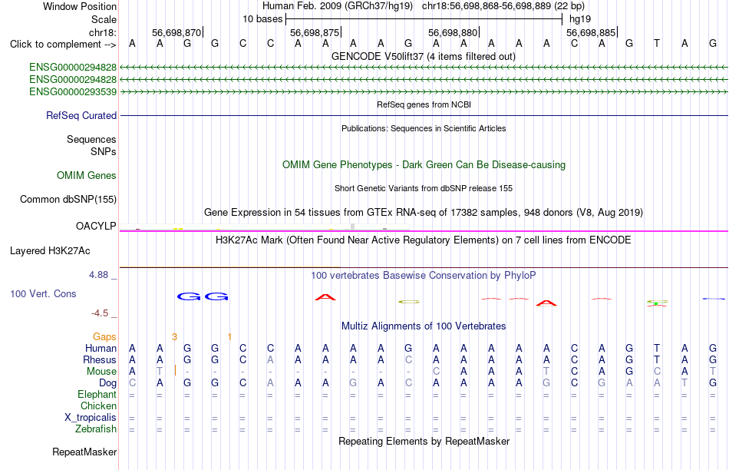Select the RepeatMasker track label

[84, 452]
